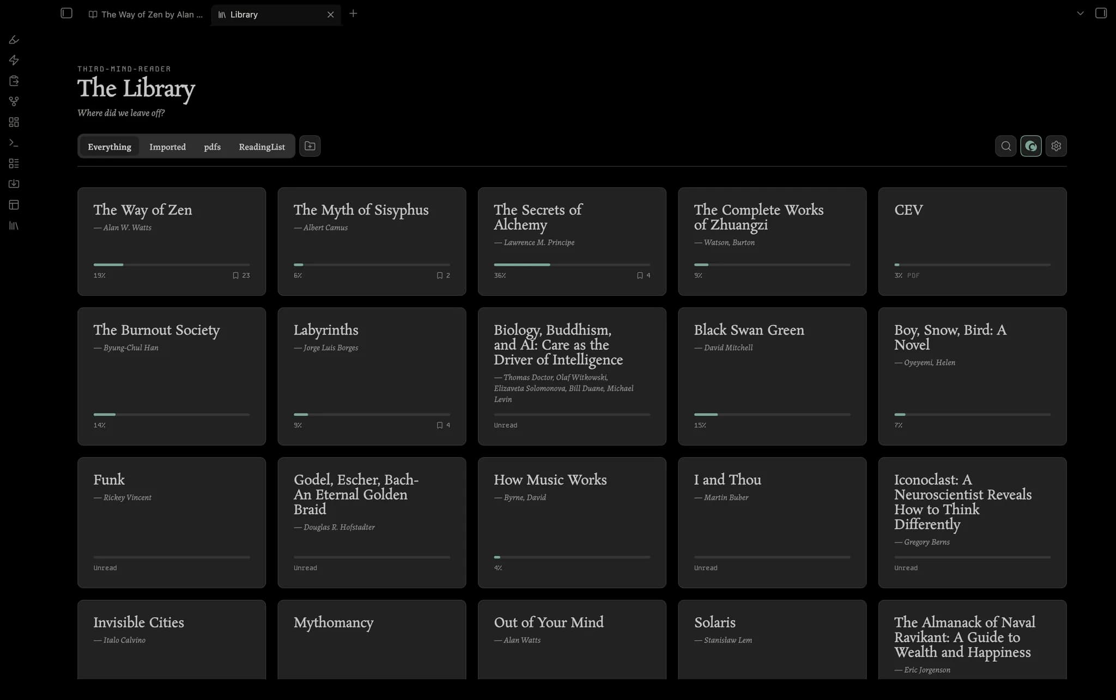Image resolution: width=1116 pixels, height=700 pixels.
Task: Click Secrets of Alchemy progress bar
Action: pos(572,265)
